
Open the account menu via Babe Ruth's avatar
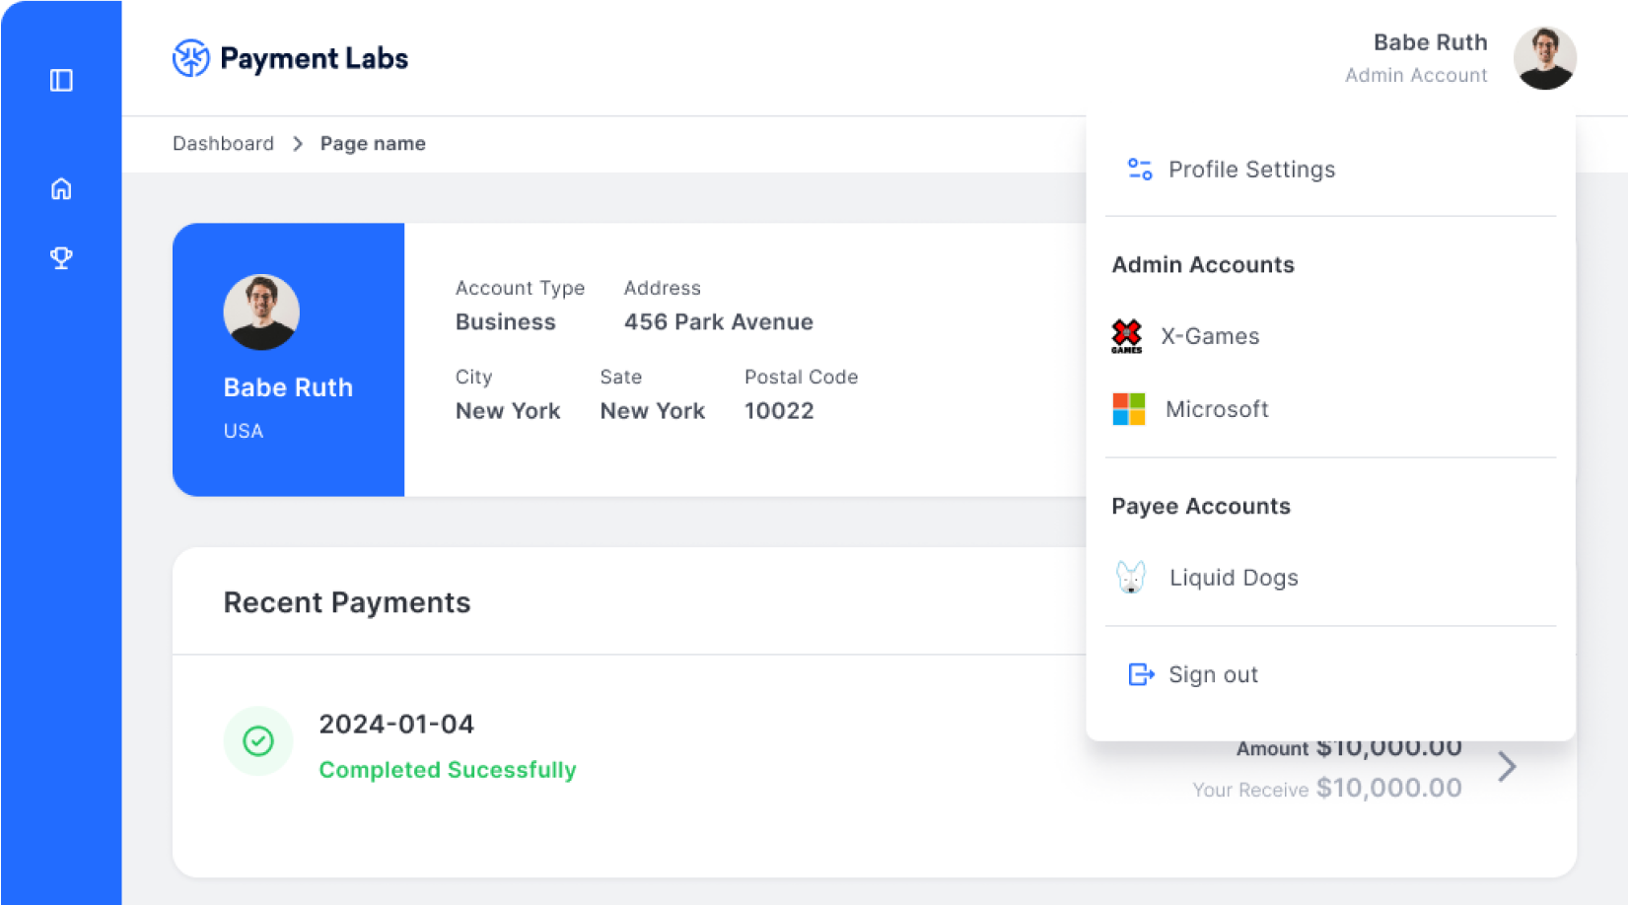[1544, 58]
